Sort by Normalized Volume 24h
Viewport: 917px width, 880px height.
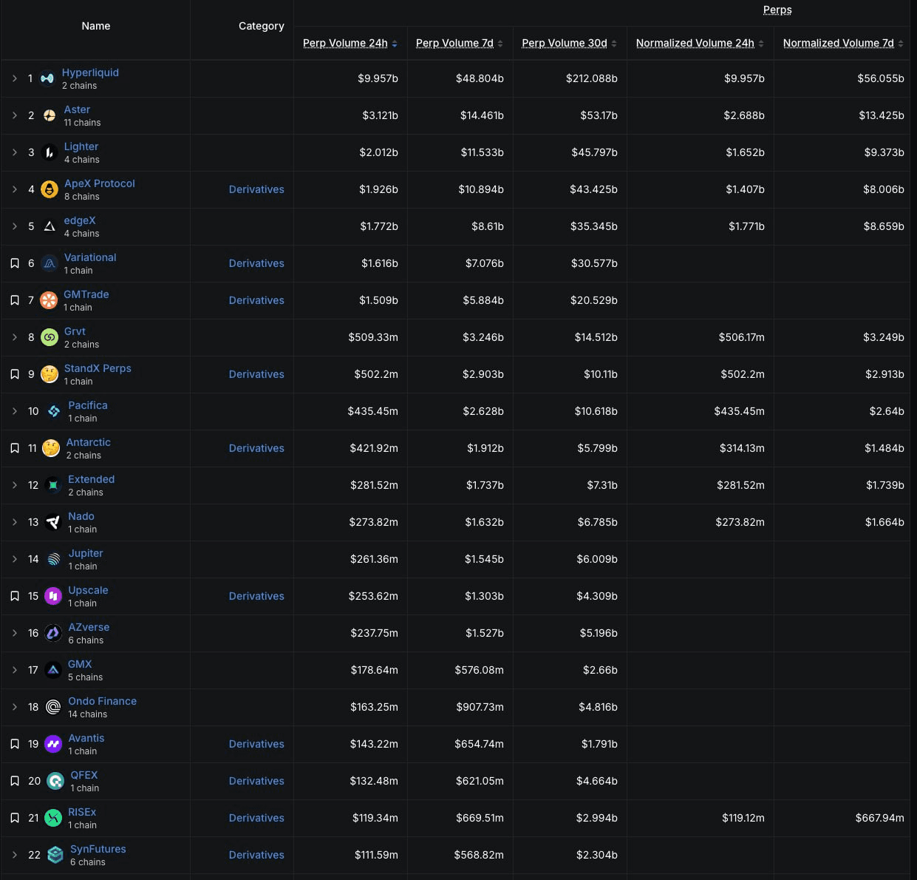coord(700,43)
